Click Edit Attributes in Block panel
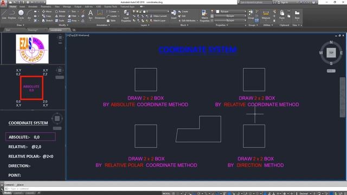Viewport: 347px width, 195px height. 188,21
